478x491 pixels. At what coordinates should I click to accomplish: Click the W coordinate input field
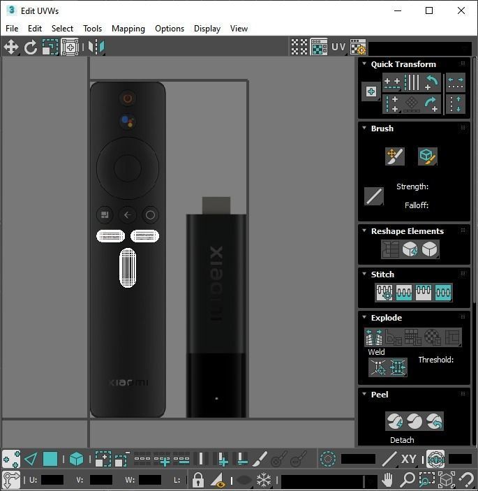click(150, 480)
